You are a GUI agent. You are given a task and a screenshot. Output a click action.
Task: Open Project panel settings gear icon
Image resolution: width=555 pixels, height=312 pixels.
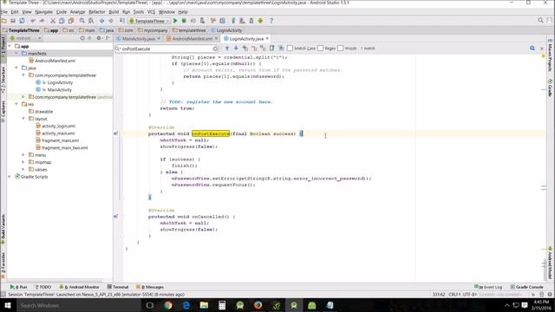[99, 38]
